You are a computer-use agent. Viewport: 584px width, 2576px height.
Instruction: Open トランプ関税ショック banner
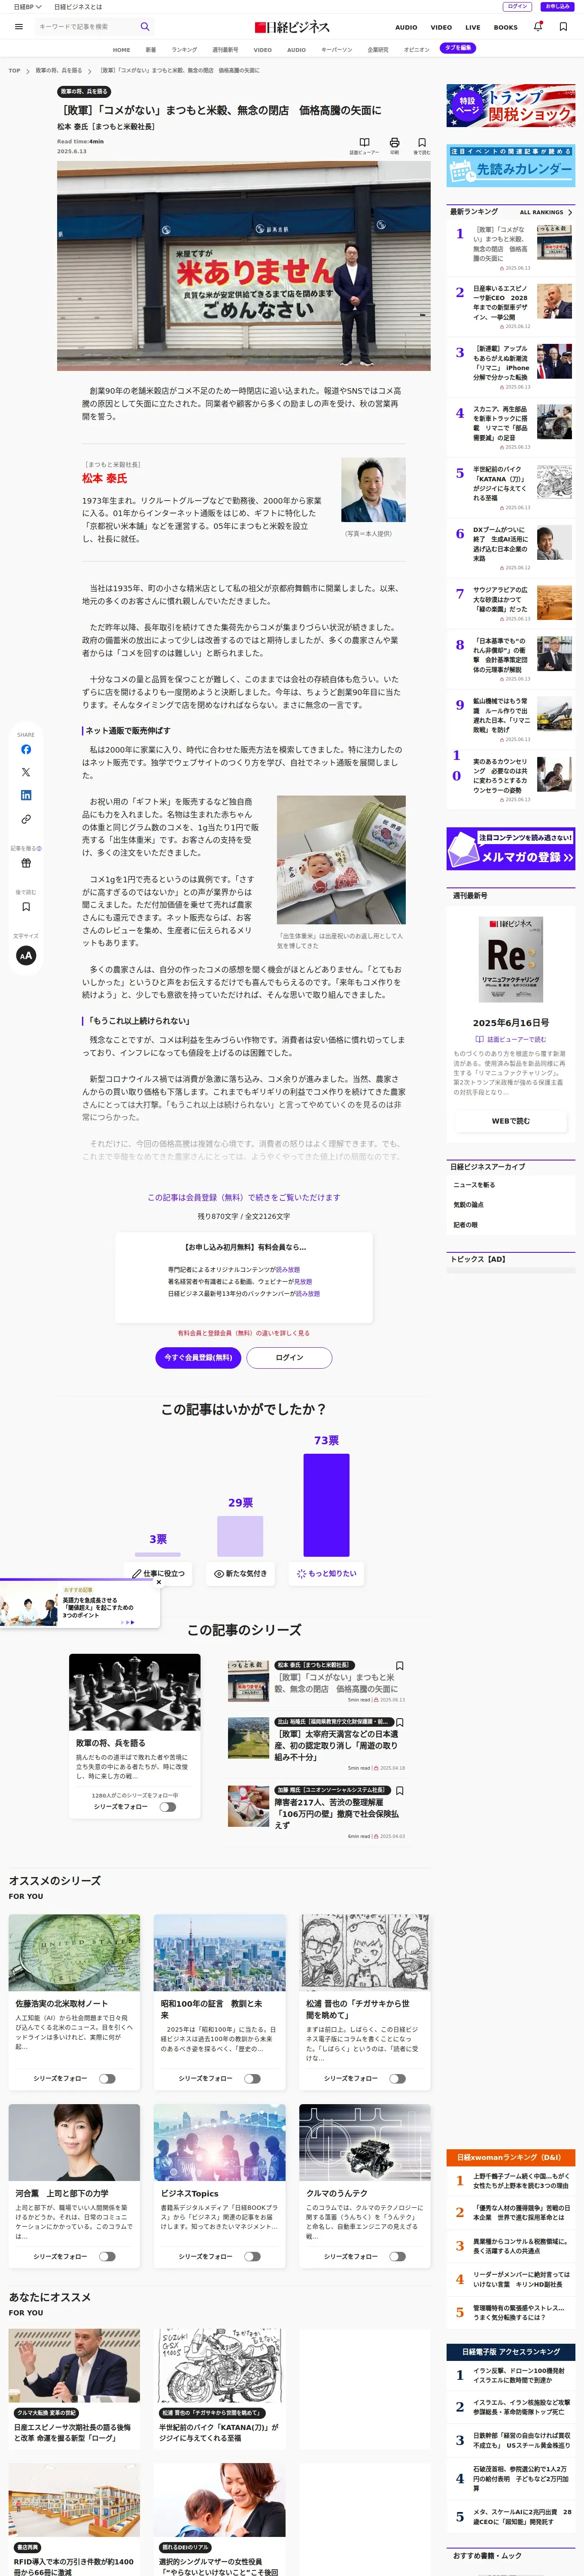click(x=511, y=106)
